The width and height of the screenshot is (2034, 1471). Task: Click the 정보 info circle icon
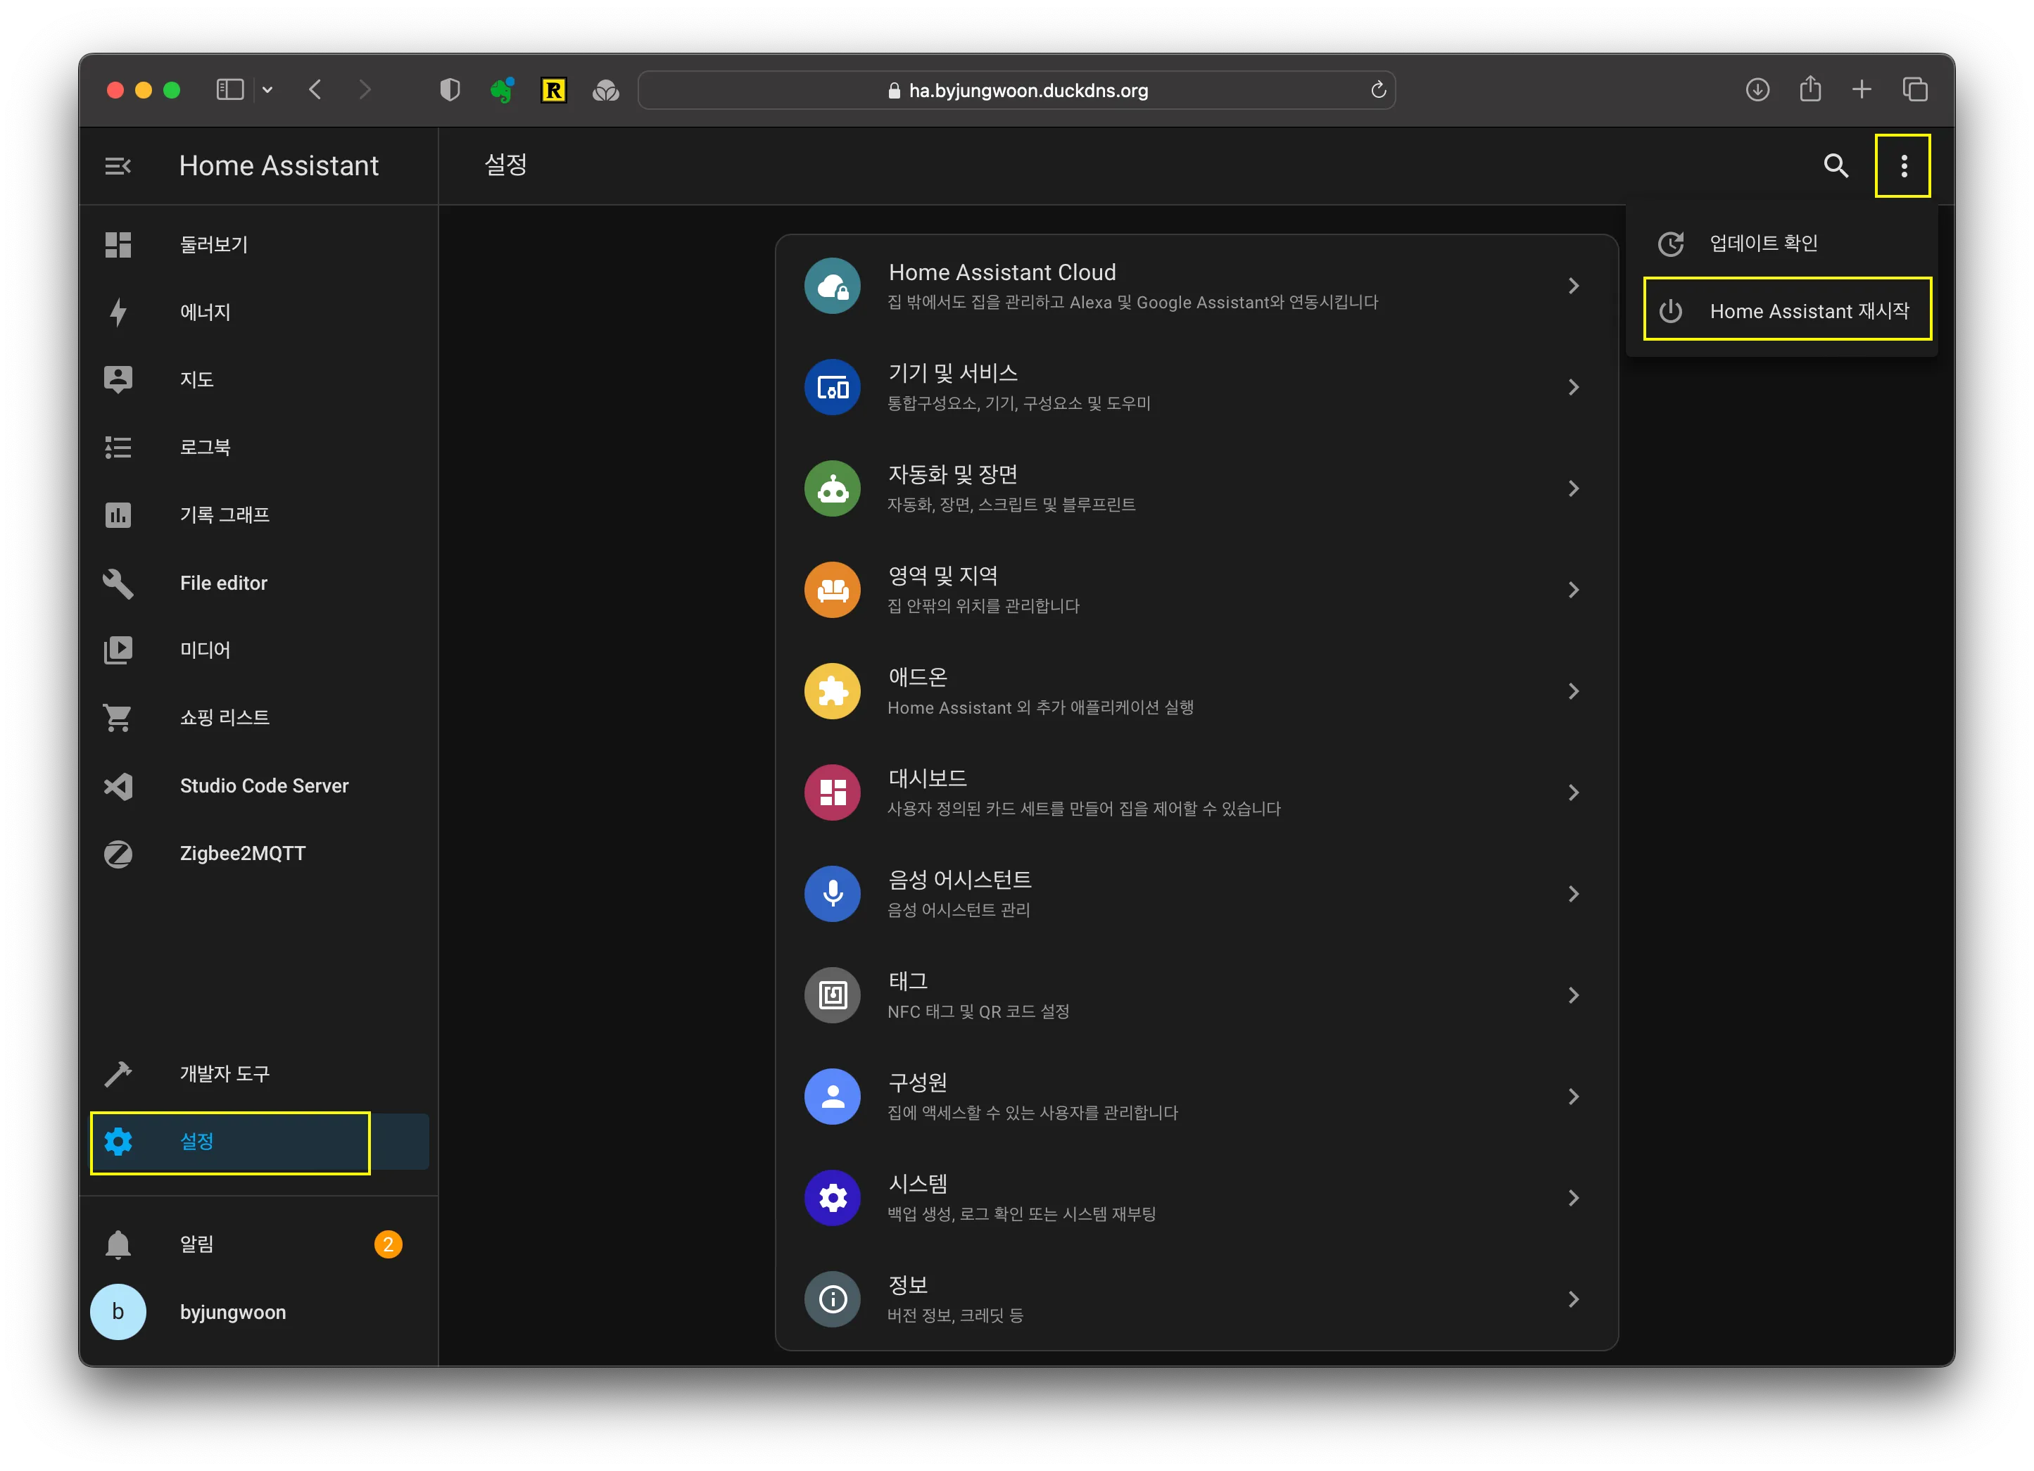pyautogui.click(x=833, y=1300)
